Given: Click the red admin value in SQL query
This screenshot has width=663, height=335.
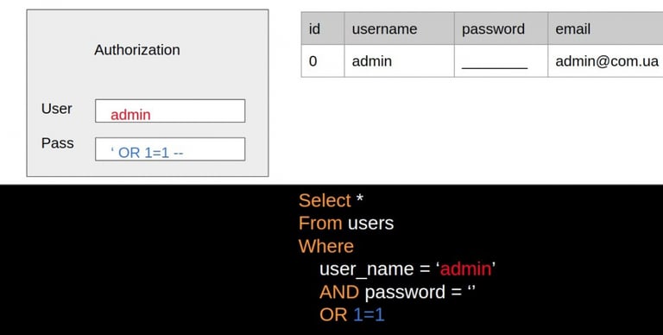Looking at the screenshot, I should coord(465,269).
